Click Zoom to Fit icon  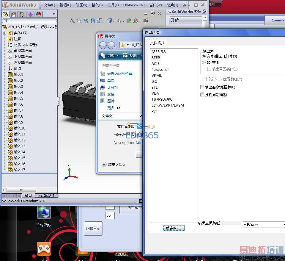(x=72, y=21)
